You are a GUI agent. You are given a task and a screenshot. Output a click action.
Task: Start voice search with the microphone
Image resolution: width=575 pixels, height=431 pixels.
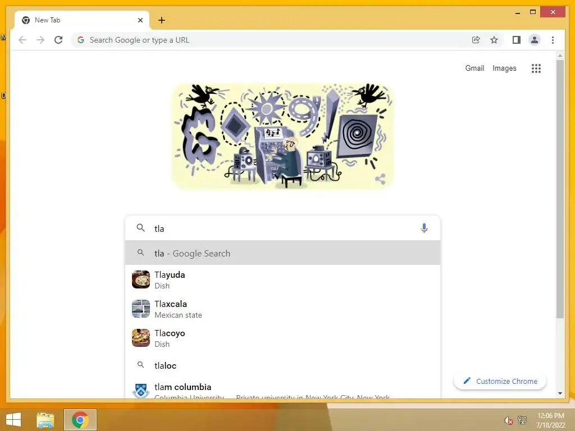[424, 228]
